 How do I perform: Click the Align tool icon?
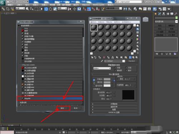(x=130, y=9)
